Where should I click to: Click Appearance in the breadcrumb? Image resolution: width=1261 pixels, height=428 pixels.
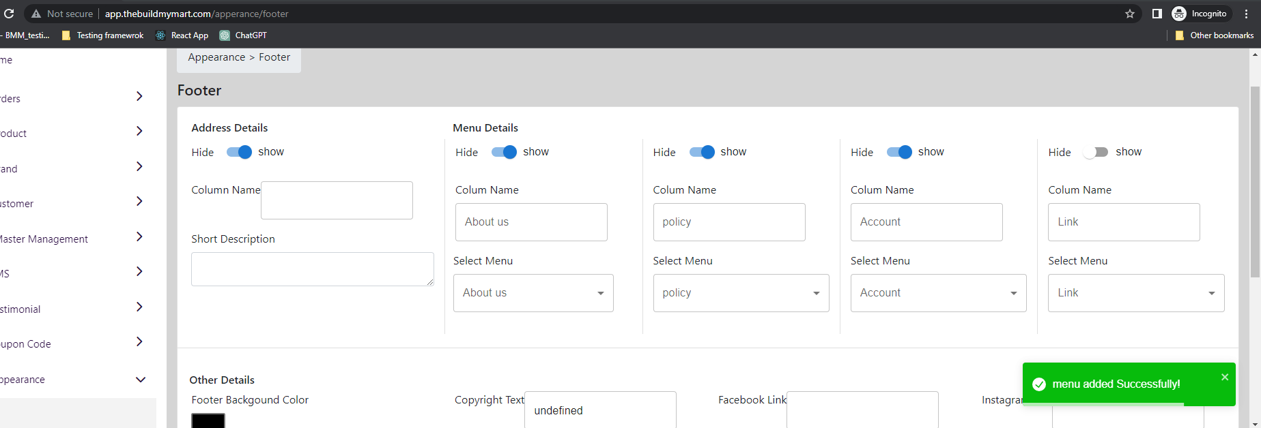click(x=216, y=57)
